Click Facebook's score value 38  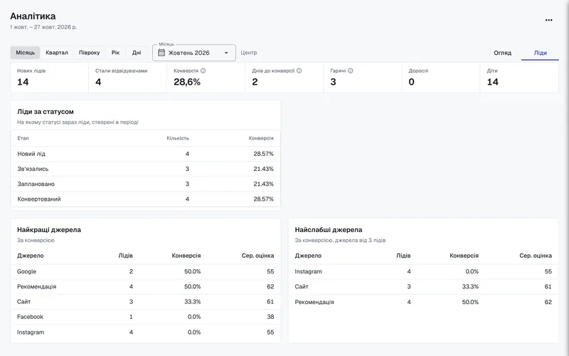[x=270, y=317]
